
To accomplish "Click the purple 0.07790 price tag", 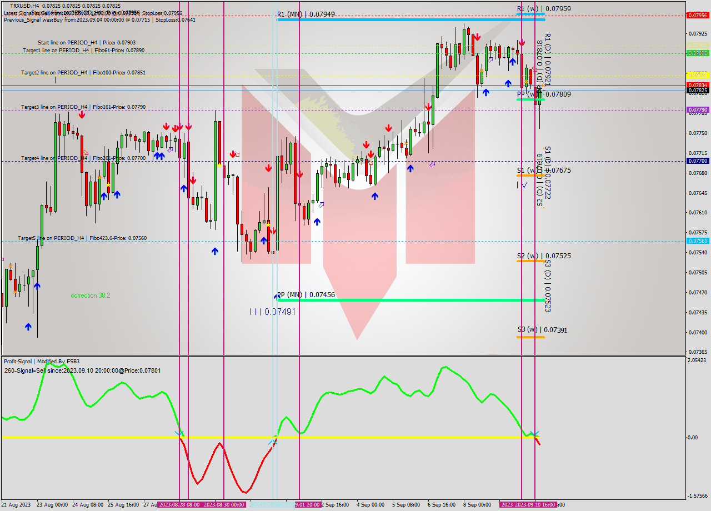I will point(698,110).
